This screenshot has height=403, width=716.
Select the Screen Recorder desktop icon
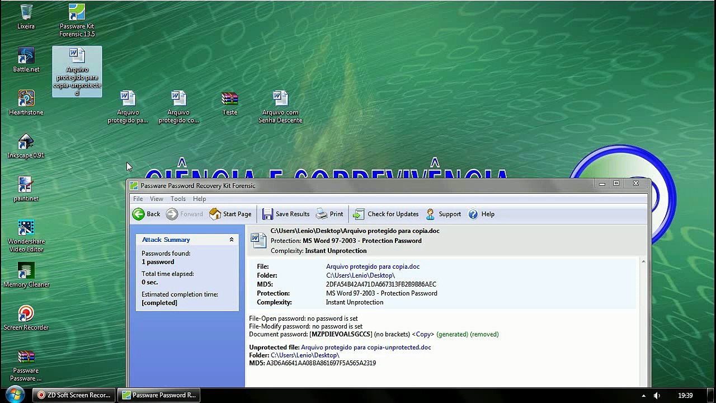click(x=26, y=318)
